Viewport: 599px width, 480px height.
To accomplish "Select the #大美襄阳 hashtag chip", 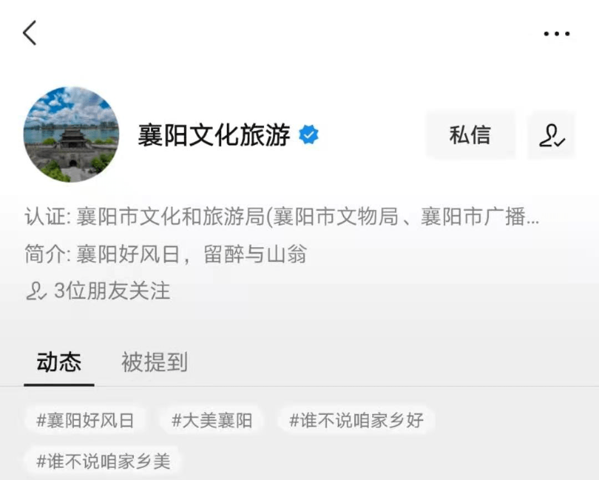I will (x=212, y=421).
